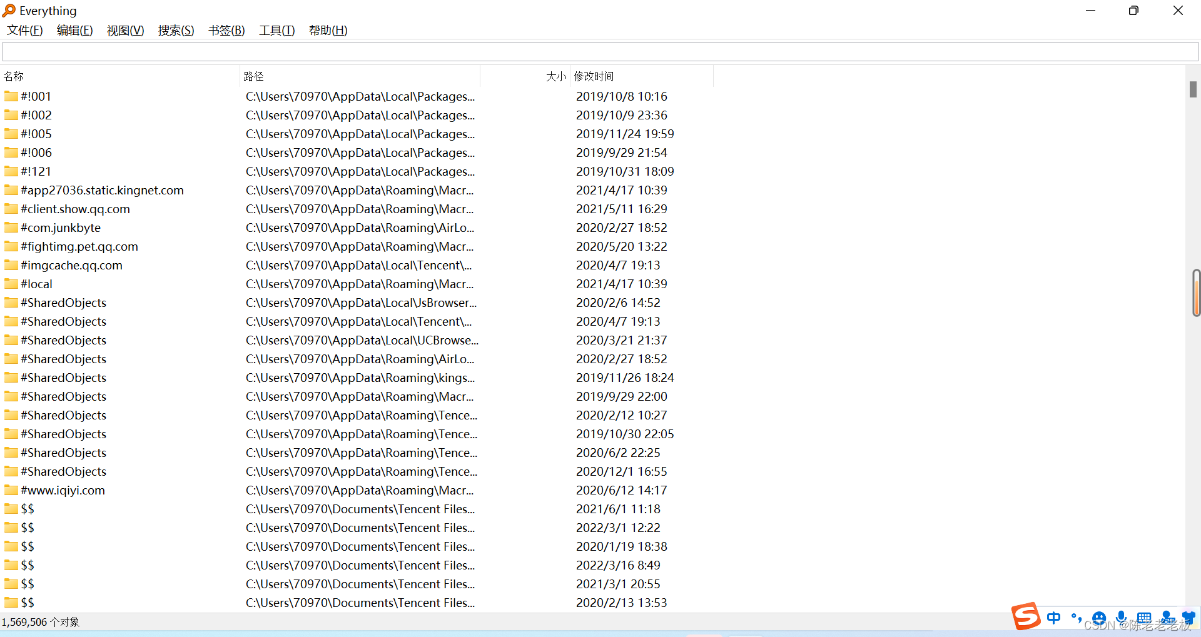Click the folder icon of #!005

tap(11, 134)
